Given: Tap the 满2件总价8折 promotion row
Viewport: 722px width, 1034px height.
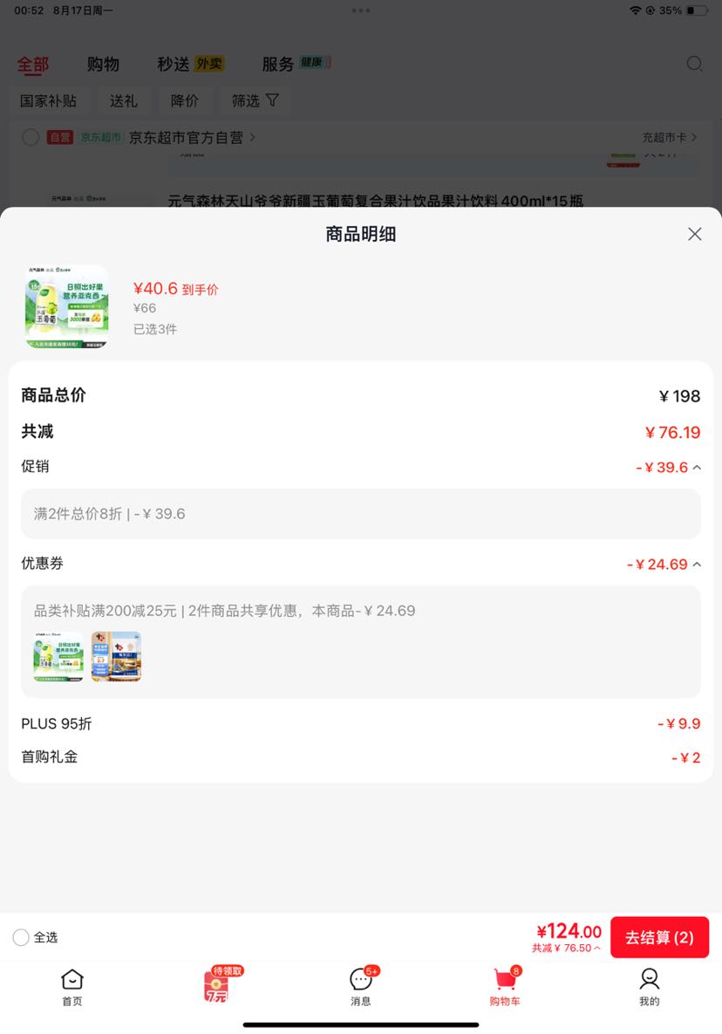Looking at the screenshot, I should click(x=361, y=514).
